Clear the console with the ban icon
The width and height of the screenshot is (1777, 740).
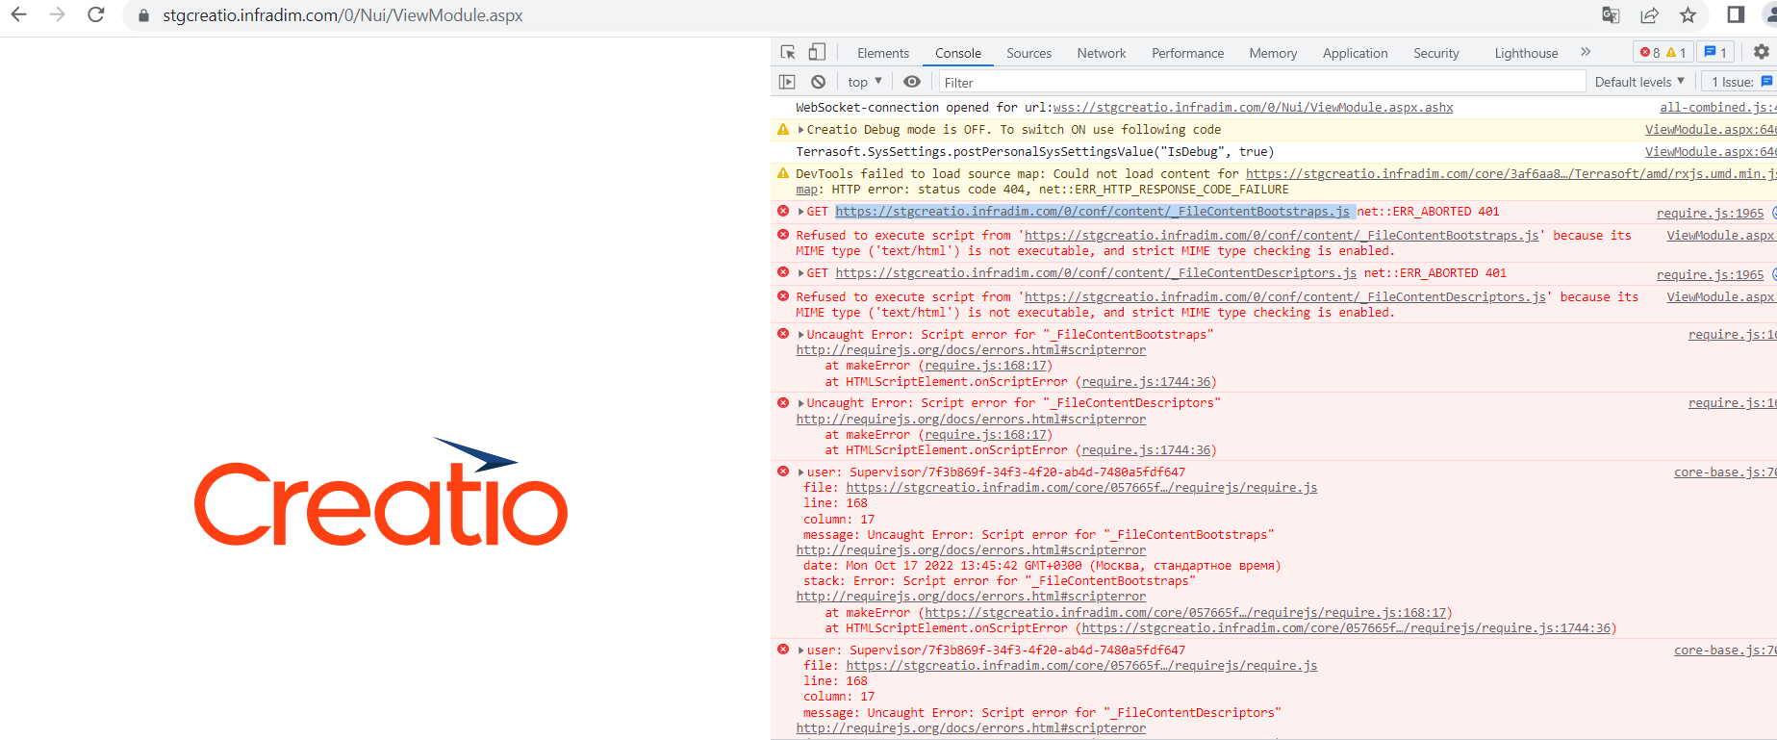click(818, 82)
